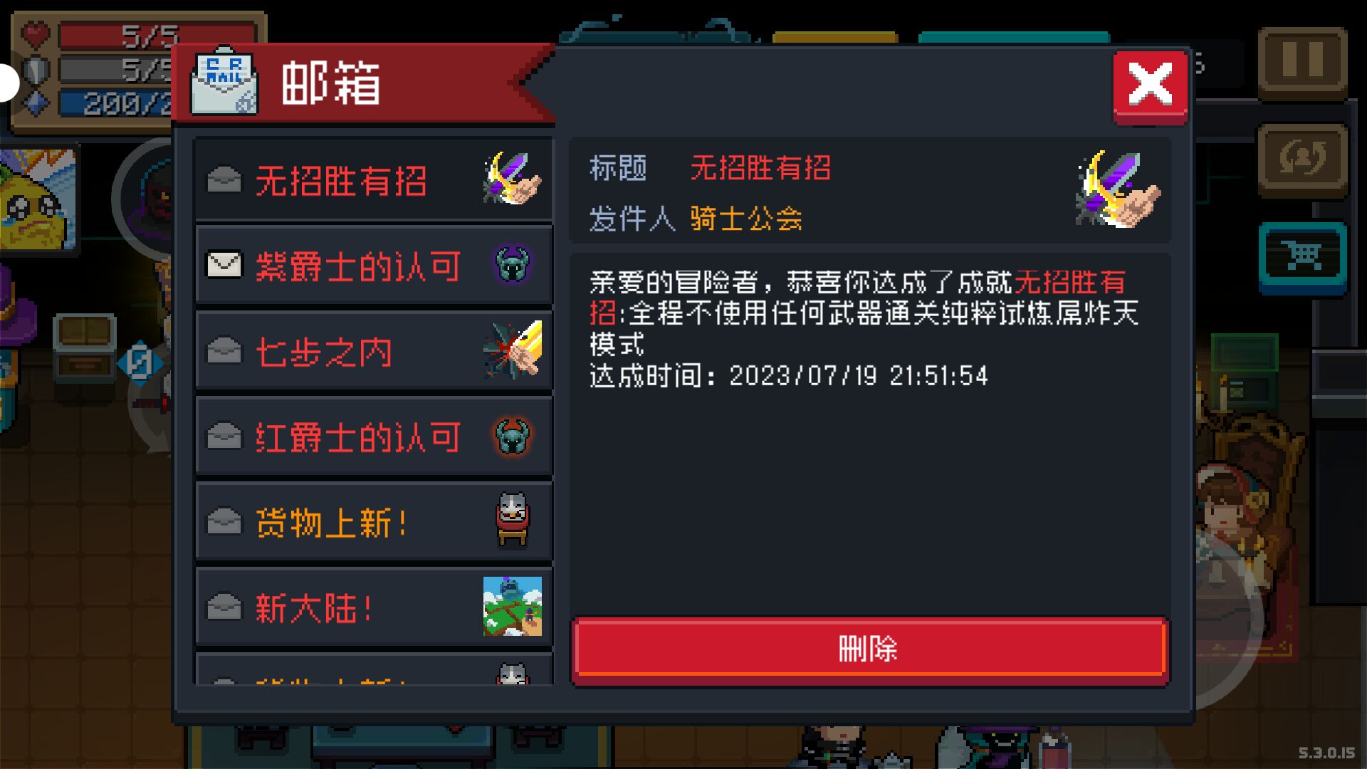
Task: Click the sword achievement icon in detail
Action: [x=1117, y=189]
